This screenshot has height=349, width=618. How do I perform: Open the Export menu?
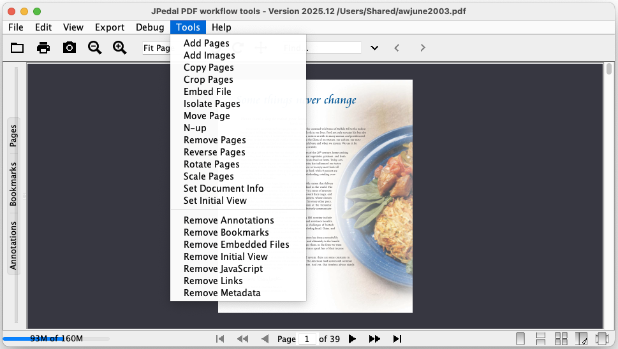tap(110, 27)
